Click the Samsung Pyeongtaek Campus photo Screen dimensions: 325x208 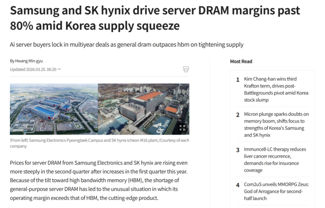[54, 109]
